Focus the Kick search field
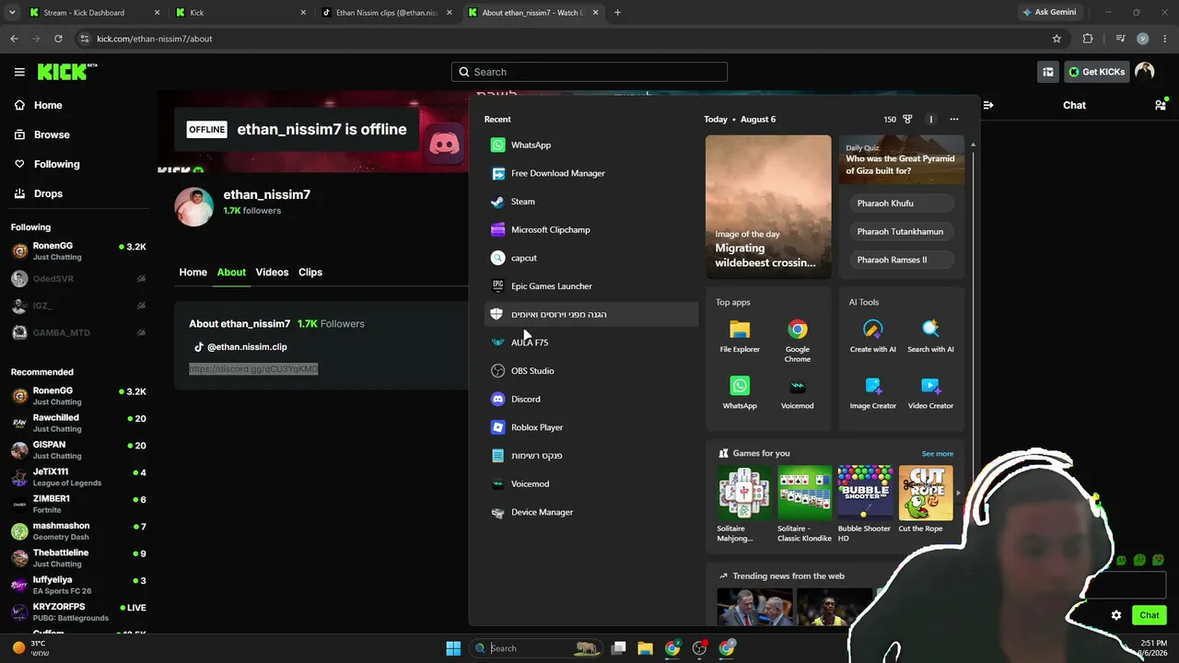 [x=589, y=72]
